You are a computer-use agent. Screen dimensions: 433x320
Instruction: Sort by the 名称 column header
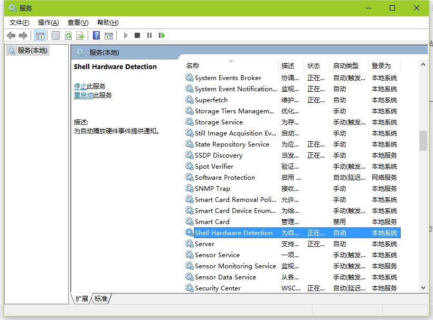pyautogui.click(x=193, y=66)
